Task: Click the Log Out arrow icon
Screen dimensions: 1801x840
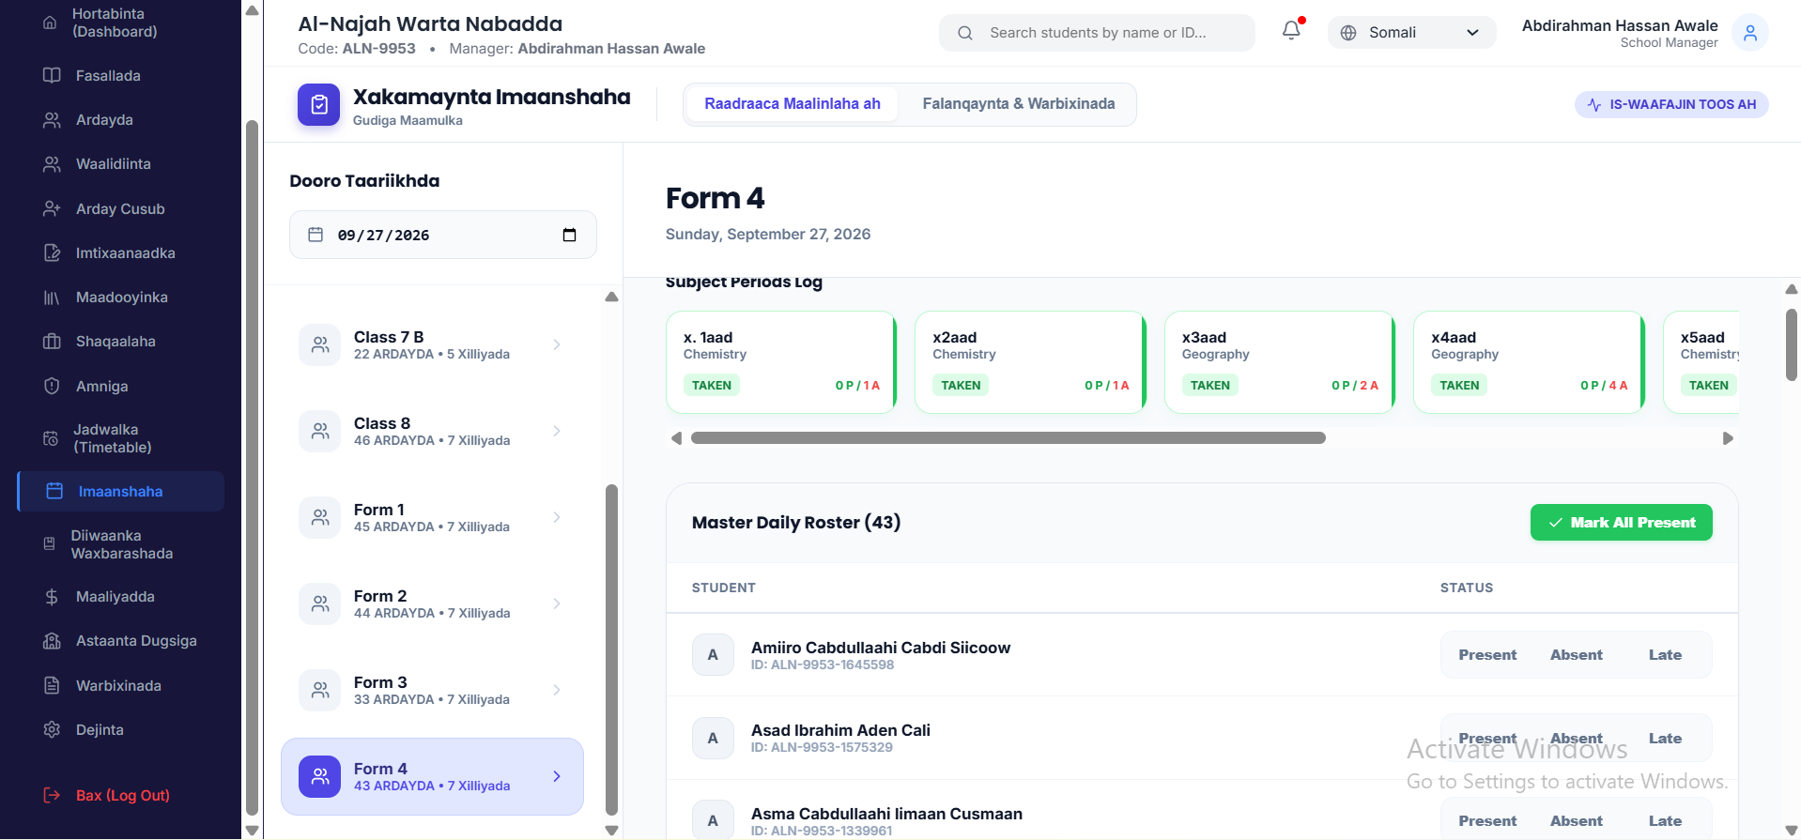Action: click(x=52, y=795)
